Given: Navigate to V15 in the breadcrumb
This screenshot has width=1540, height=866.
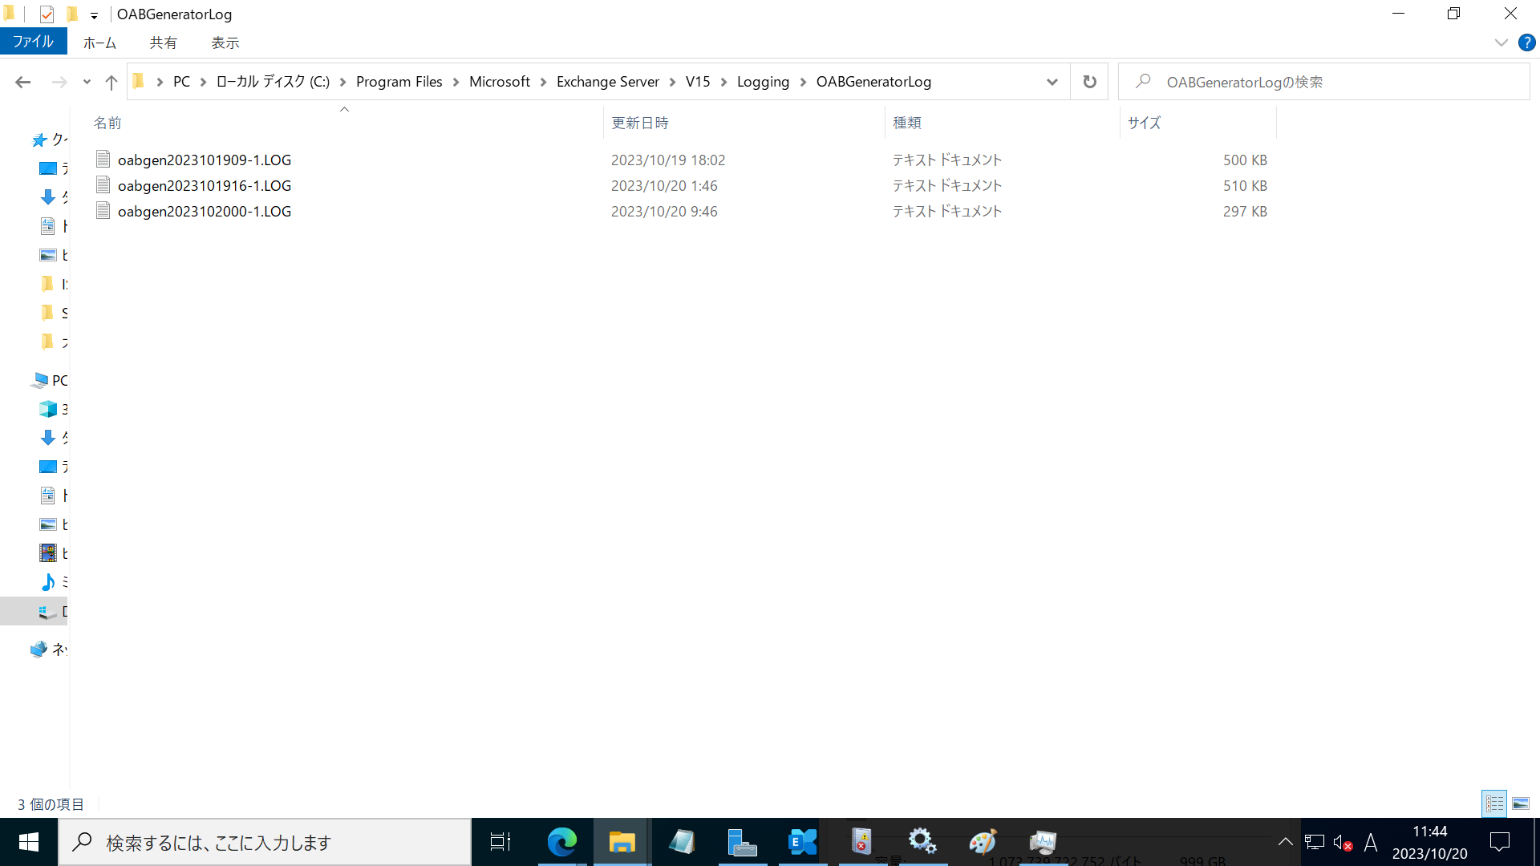Looking at the screenshot, I should click(x=698, y=82).
